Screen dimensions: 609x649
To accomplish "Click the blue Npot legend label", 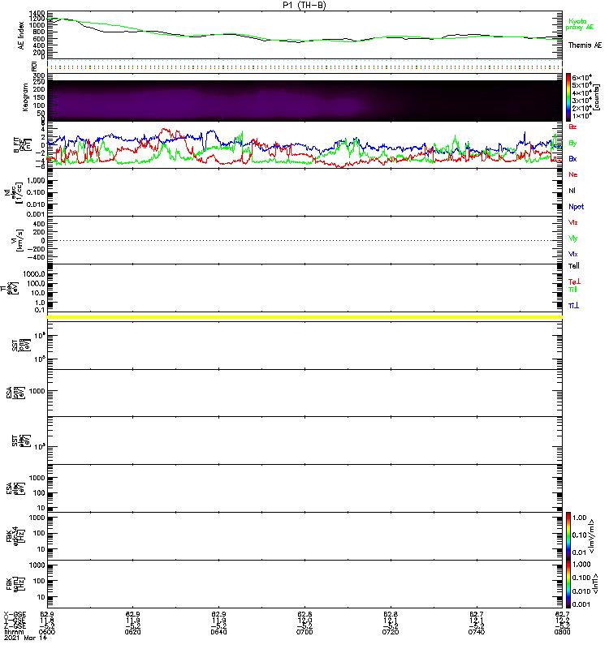I will [x=576, y=206].
